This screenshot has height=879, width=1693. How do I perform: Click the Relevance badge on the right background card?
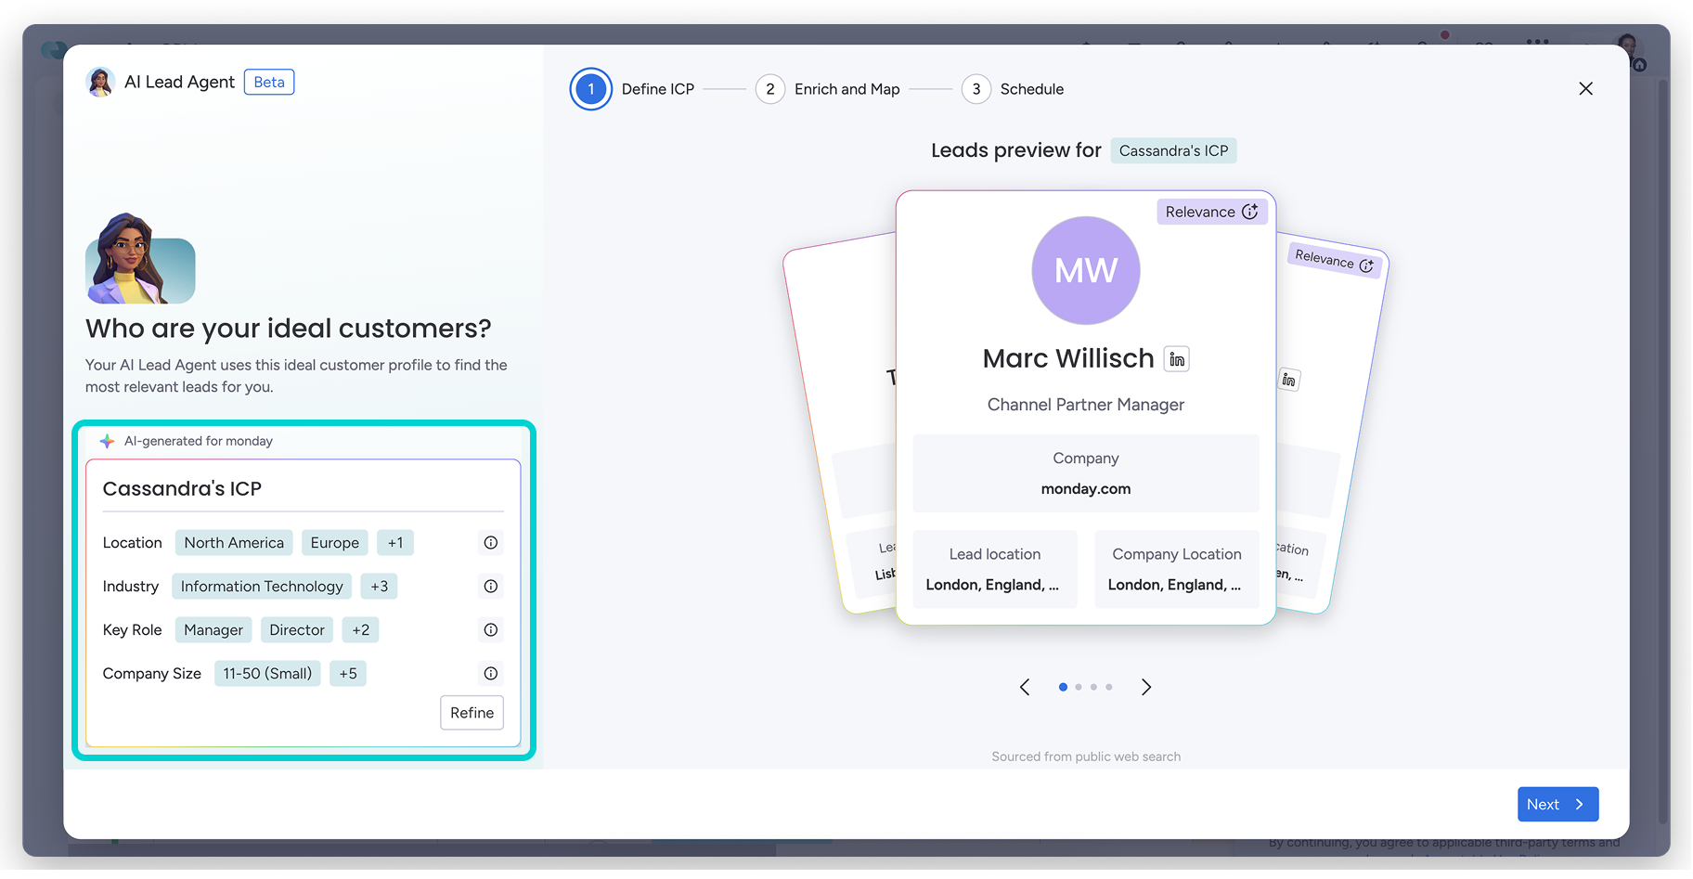tap(1334, 261)
